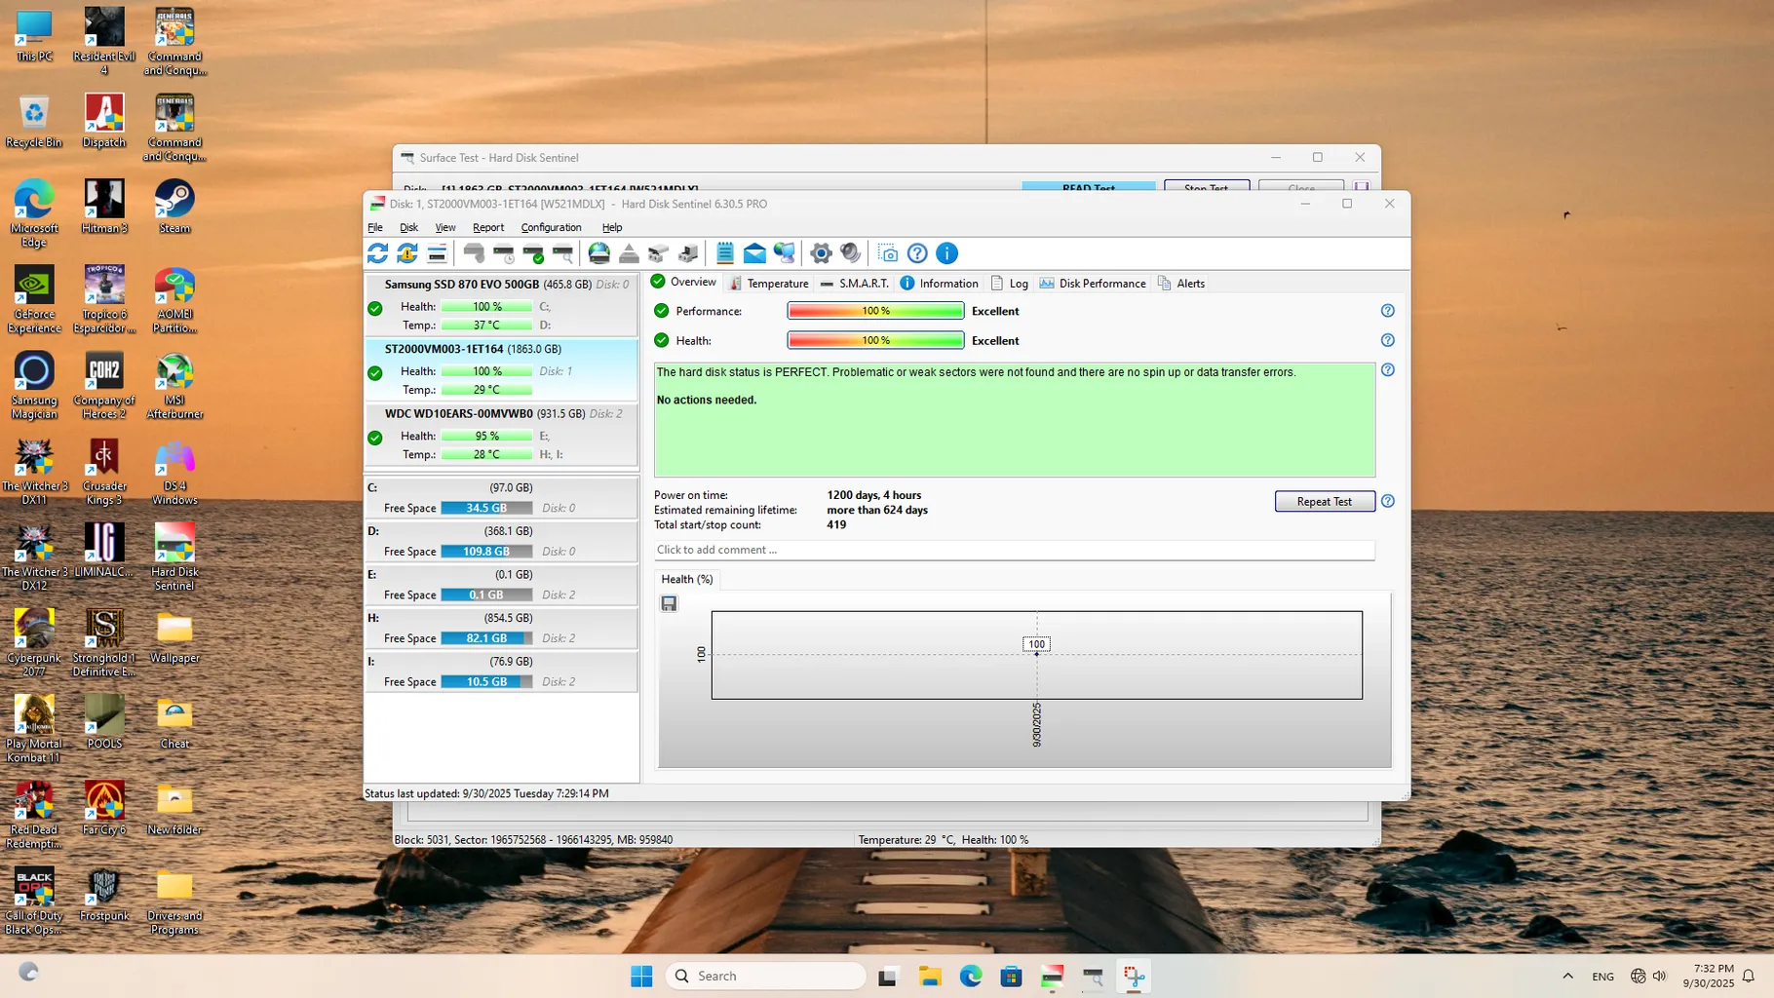
Task: Click the help icon beside Performance bar
Action: [1387, 311]
